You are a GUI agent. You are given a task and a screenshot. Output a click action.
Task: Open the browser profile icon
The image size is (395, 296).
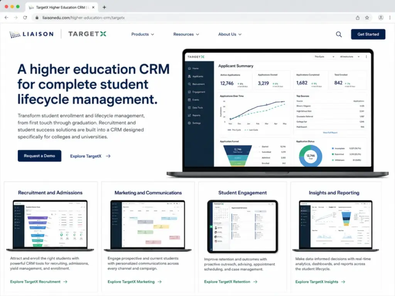[381, 18]
